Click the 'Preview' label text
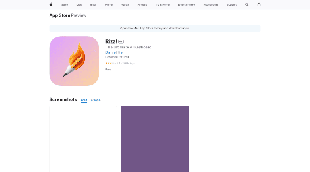This screenshot has width=310, height=172. pyautogui.click(x=79, y=15)
